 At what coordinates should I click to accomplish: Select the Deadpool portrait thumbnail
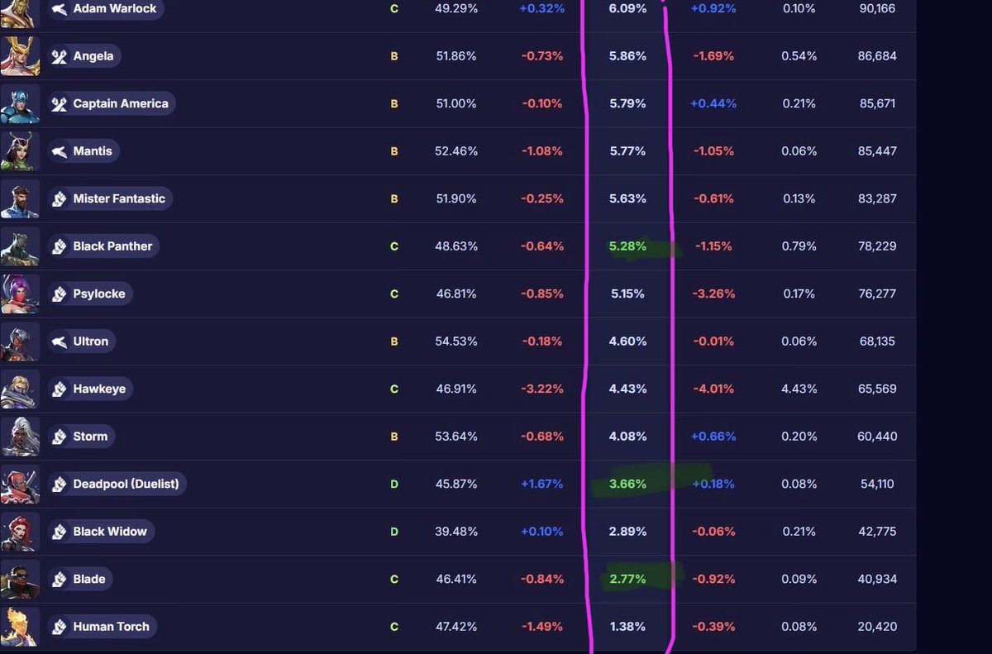(x=20, y=485)
